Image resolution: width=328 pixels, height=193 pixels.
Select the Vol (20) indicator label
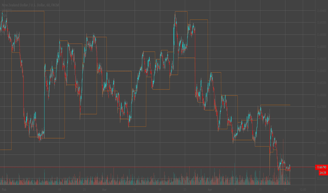pos(7,11)
